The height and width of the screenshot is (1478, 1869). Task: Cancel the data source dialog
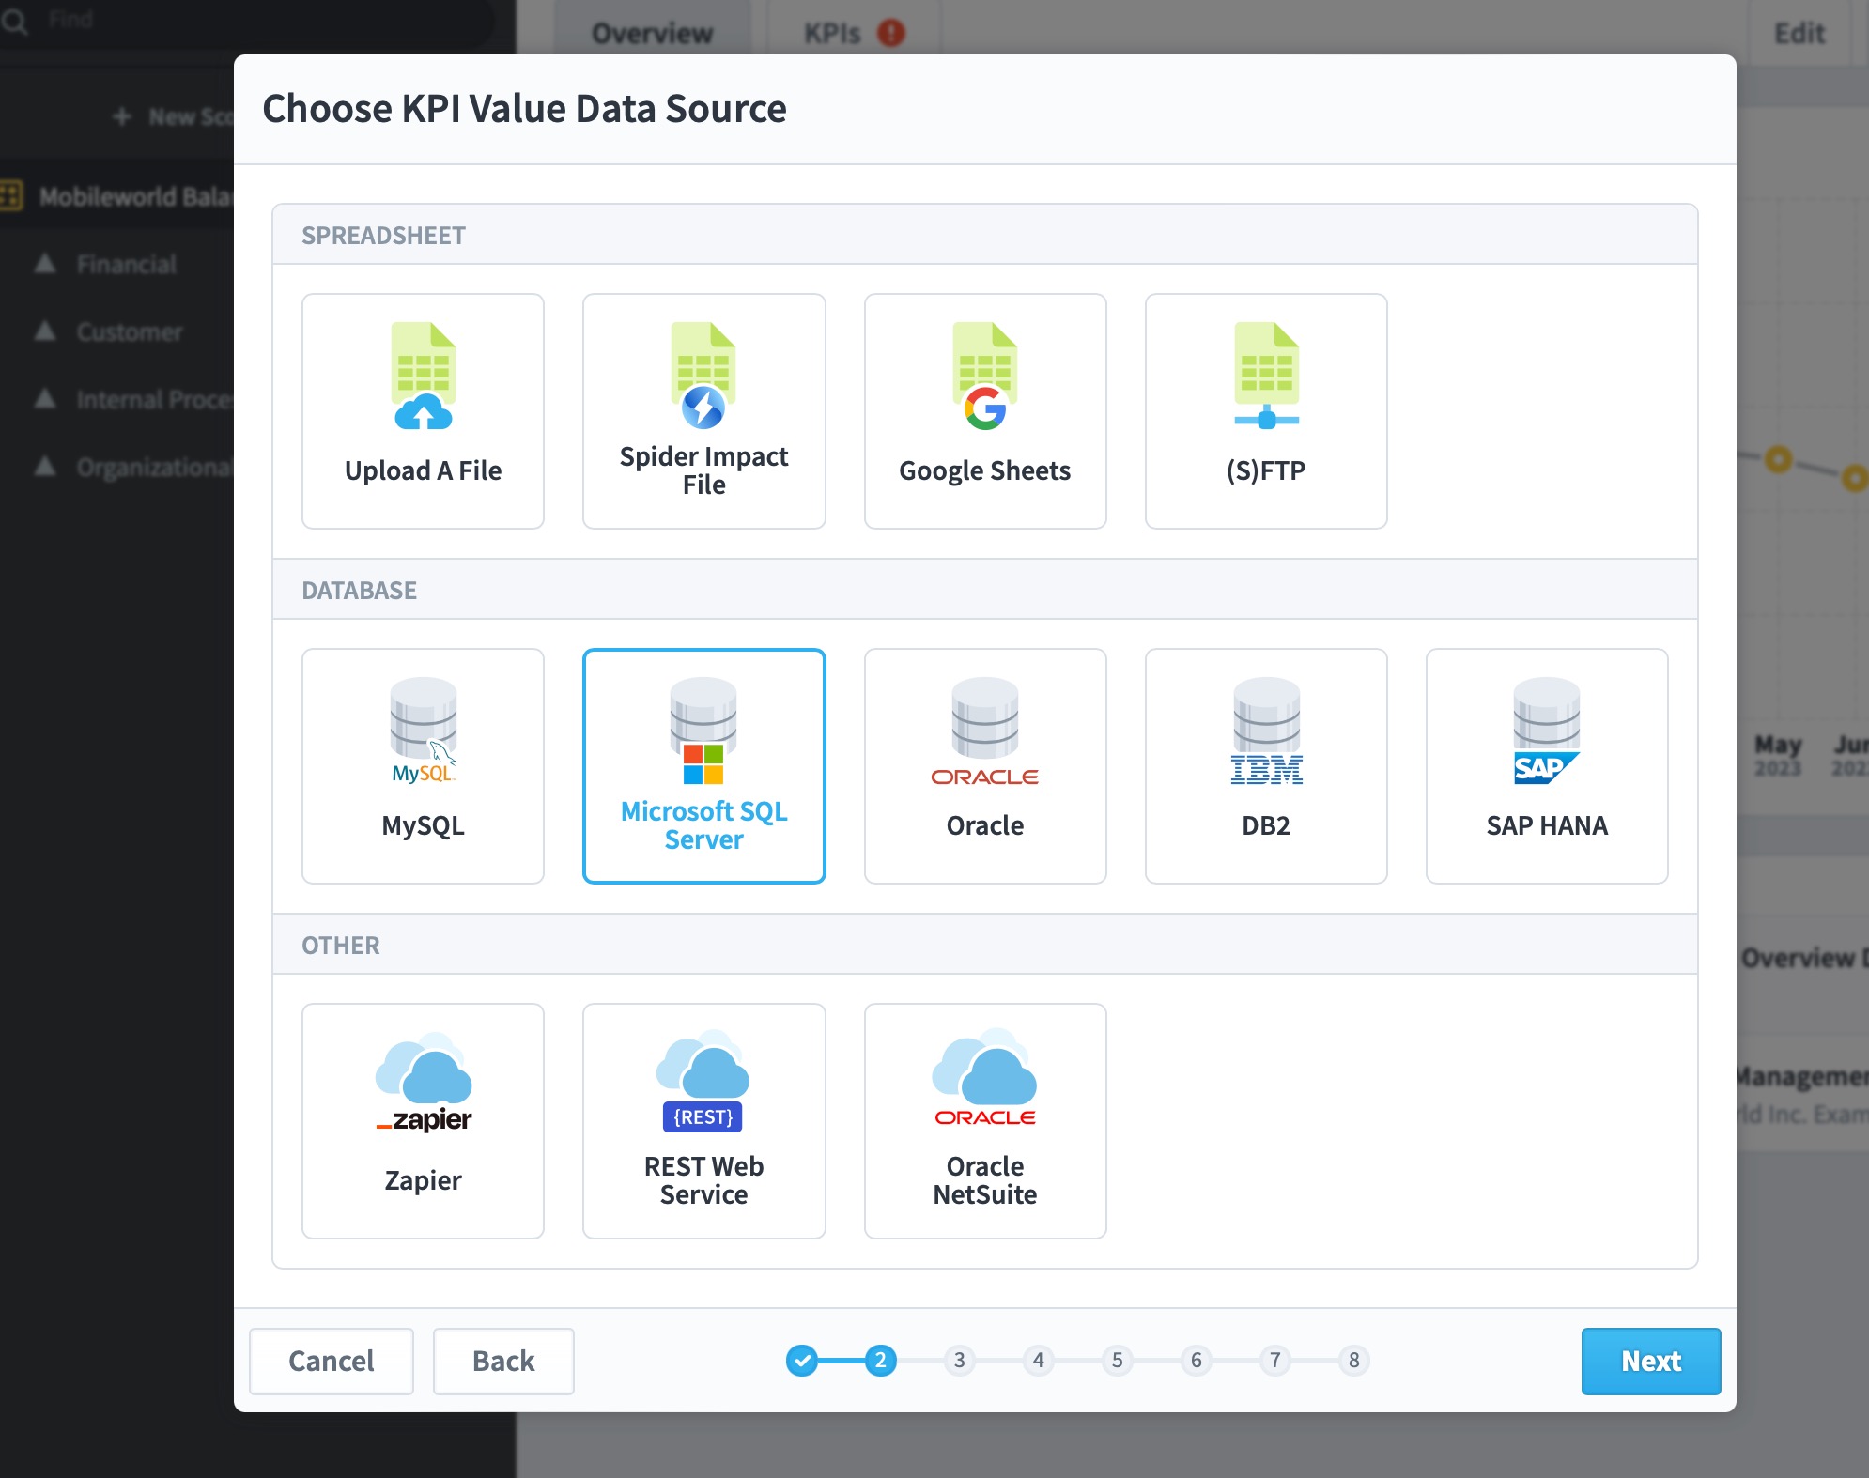(331, 1361)
